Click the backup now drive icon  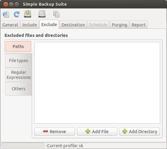coord(28,14)
